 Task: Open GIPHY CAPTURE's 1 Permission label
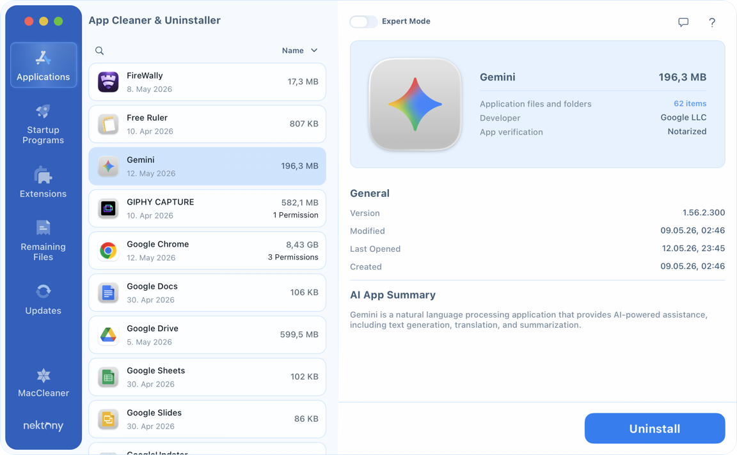(x=296, y=215)
